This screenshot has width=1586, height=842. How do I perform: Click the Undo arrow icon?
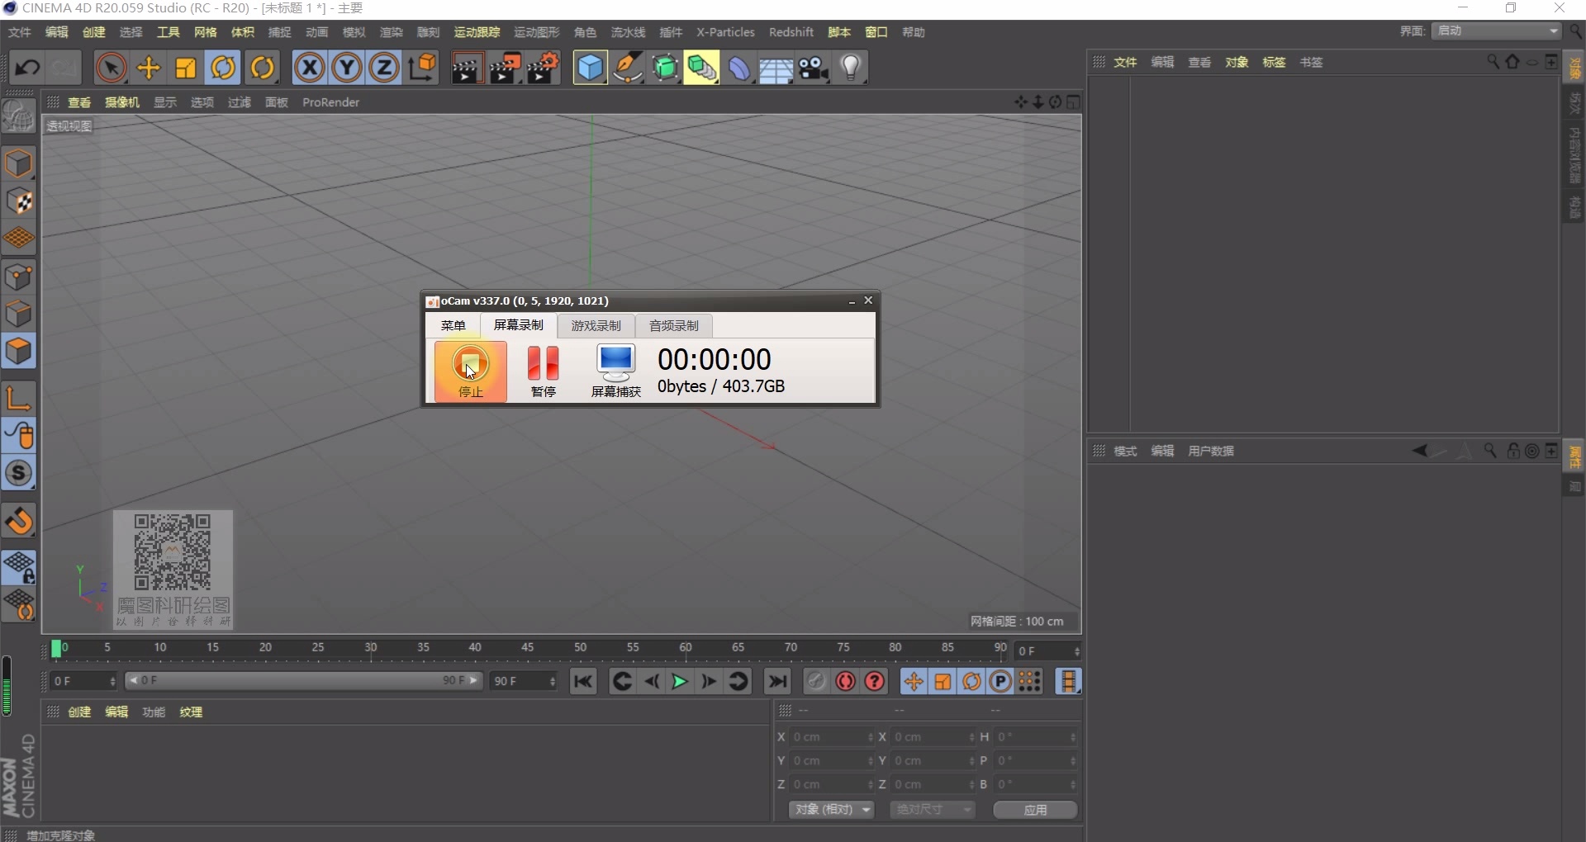(x=27, y=68)
